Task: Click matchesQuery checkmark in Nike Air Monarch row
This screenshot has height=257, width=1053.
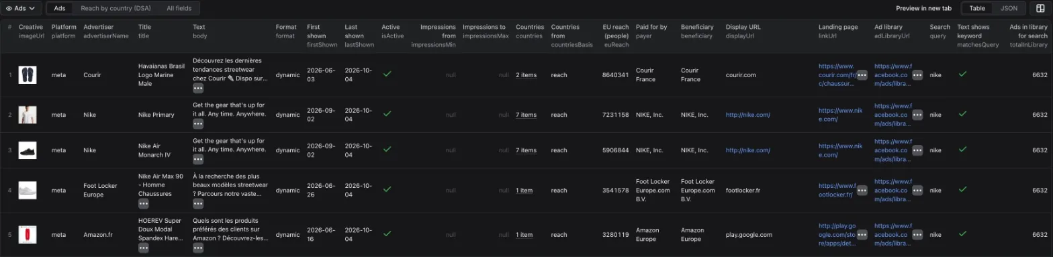Action: (x=962, y=150)
